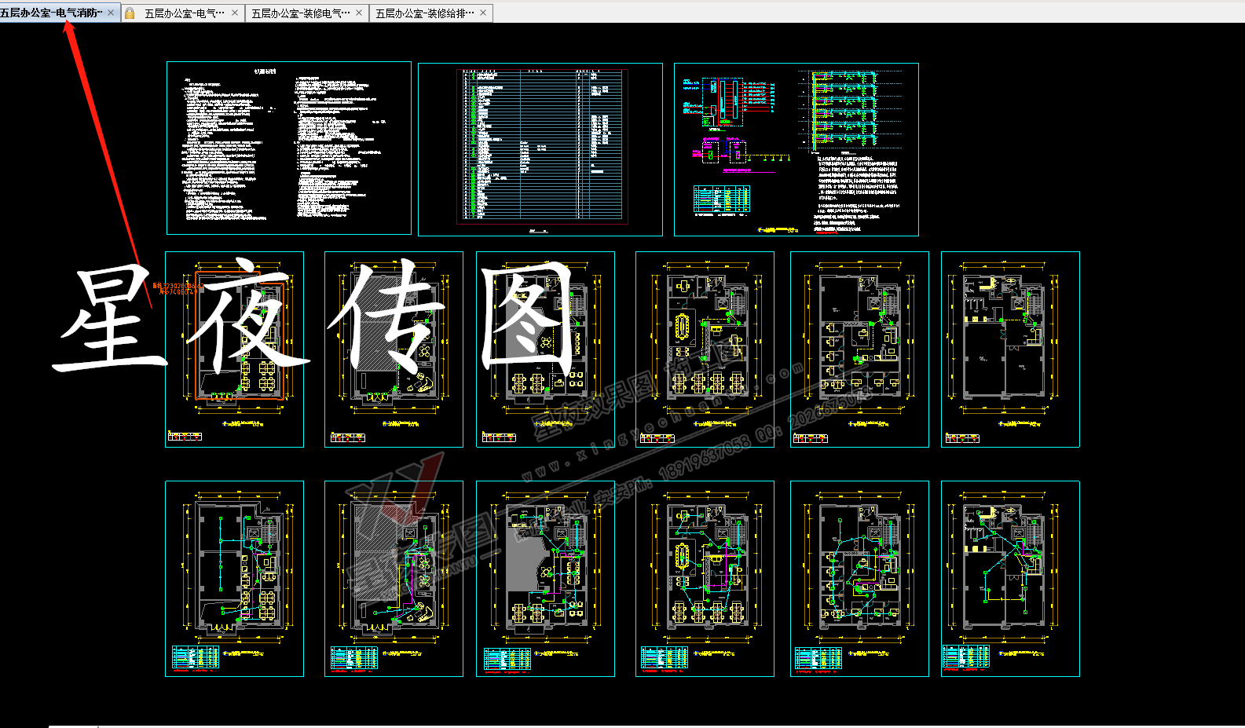This screenshot has height=728, width=1245.
Task: Select the fire alarm system diagram sheet
Action: (x=796, y=149)
